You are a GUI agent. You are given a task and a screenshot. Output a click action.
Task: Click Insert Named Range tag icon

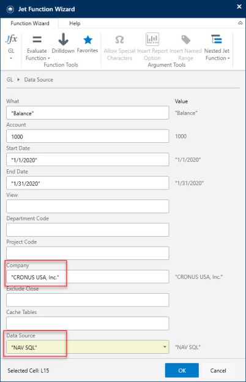tap(185, 39)
